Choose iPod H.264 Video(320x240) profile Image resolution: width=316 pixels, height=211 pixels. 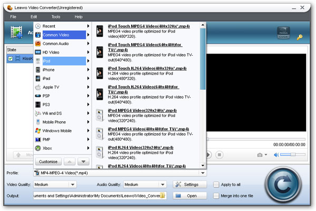[x=141, y=147]
